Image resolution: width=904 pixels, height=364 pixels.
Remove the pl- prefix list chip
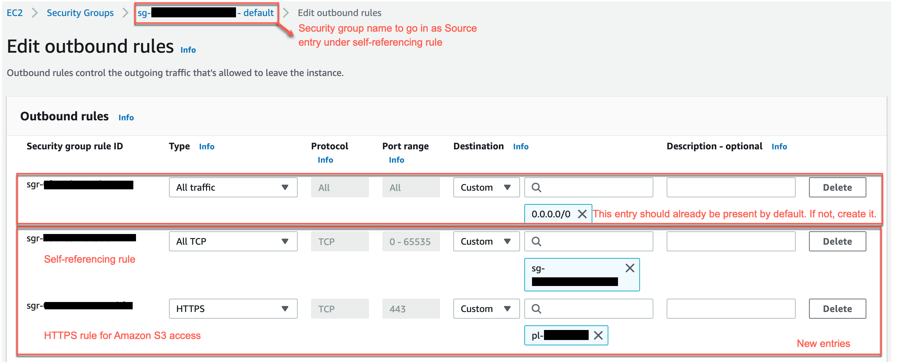pos(598,336)
